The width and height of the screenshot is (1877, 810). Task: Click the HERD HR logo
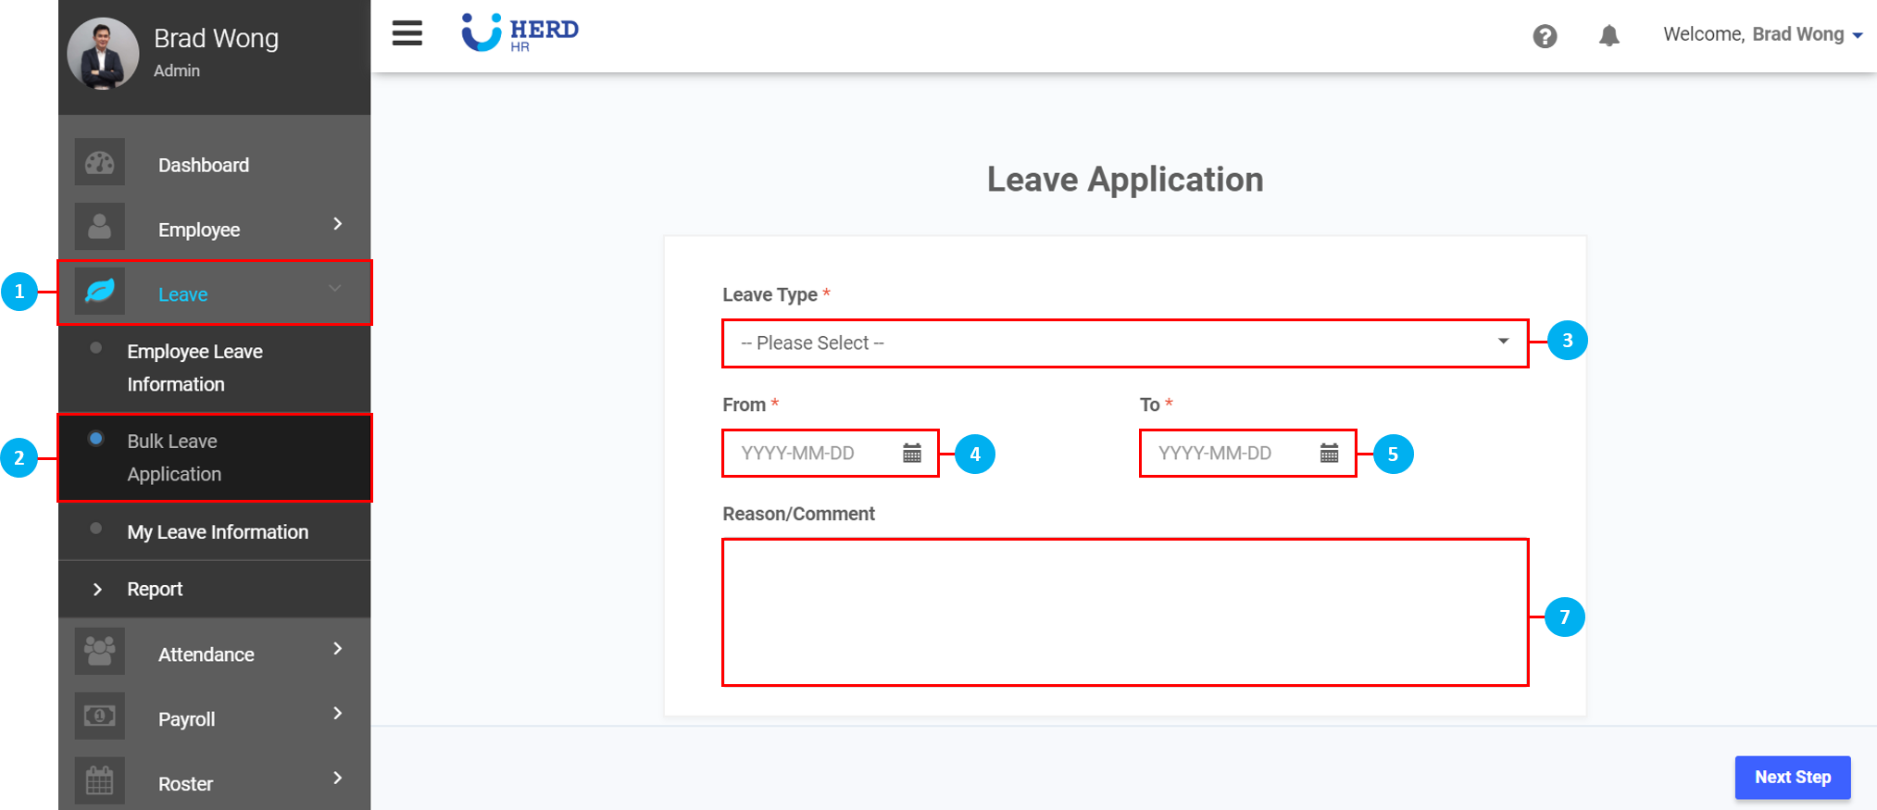(x=520, y=33)
